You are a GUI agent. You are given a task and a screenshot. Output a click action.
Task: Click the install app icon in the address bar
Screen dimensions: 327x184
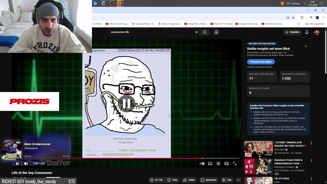288,17
